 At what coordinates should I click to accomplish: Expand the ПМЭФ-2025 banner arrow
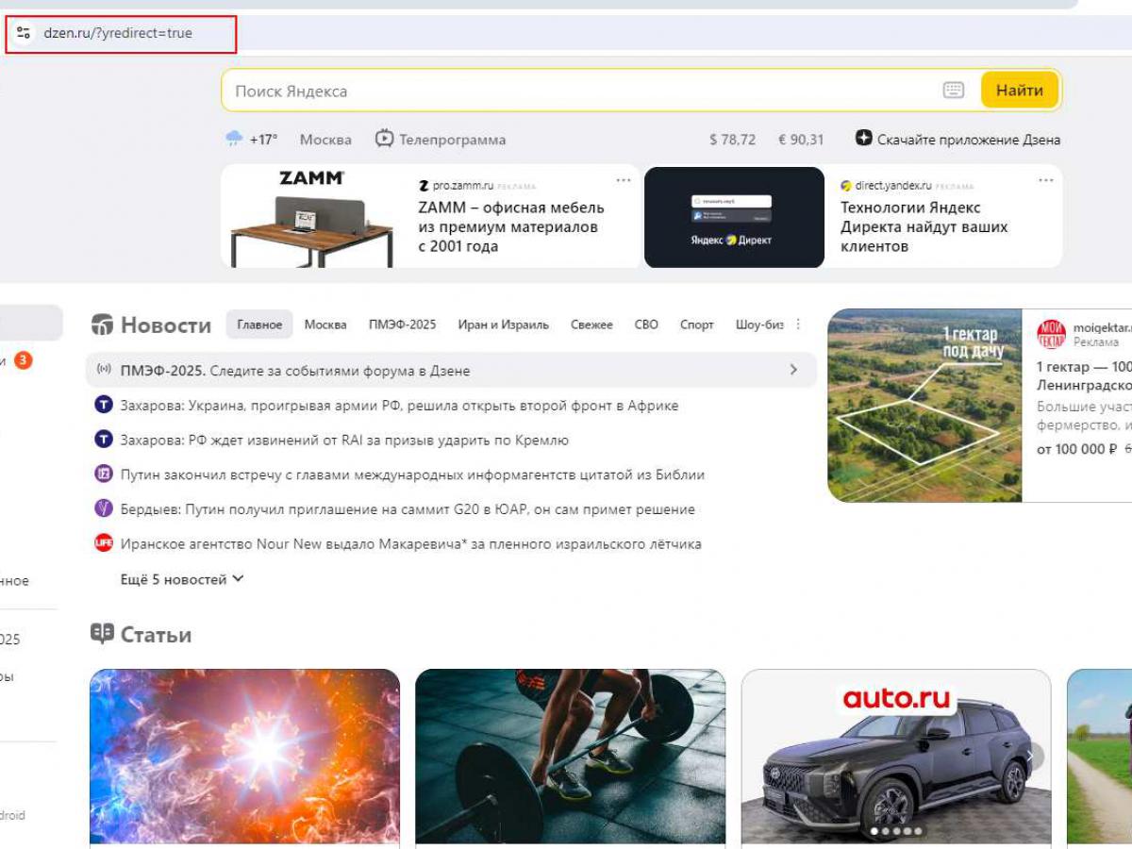793,370
